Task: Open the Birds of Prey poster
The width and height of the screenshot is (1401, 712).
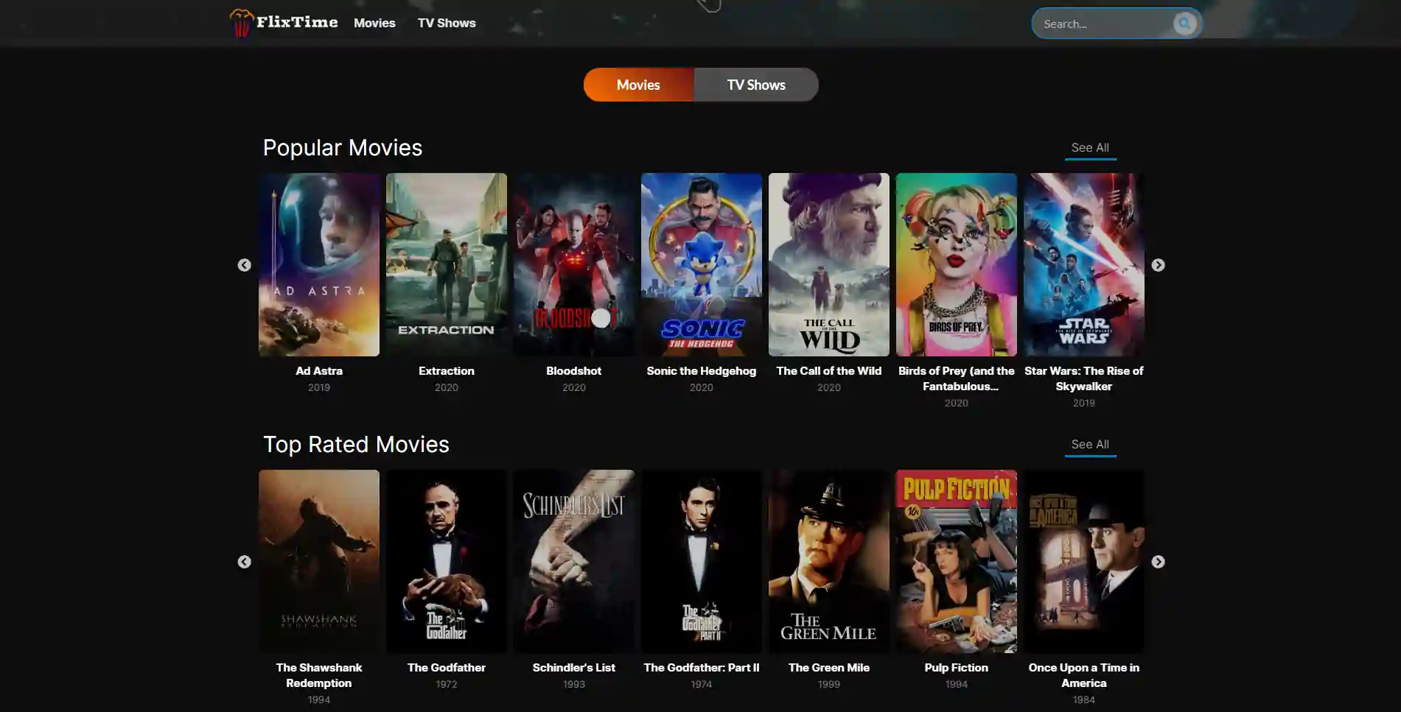Action: point(957,264)
